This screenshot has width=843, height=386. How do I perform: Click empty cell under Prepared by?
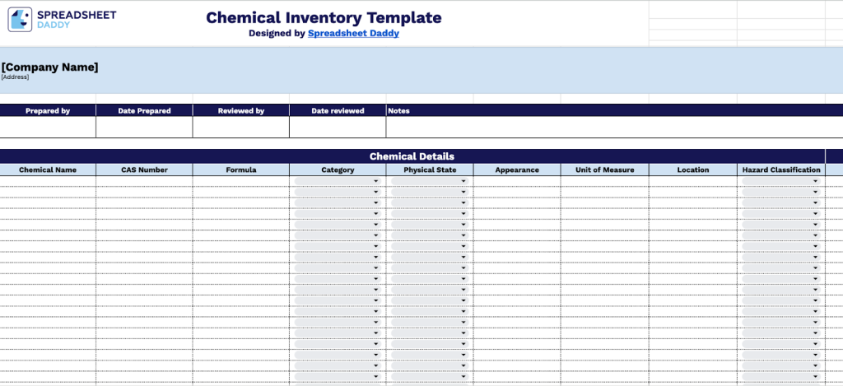(x=48, y=127)
